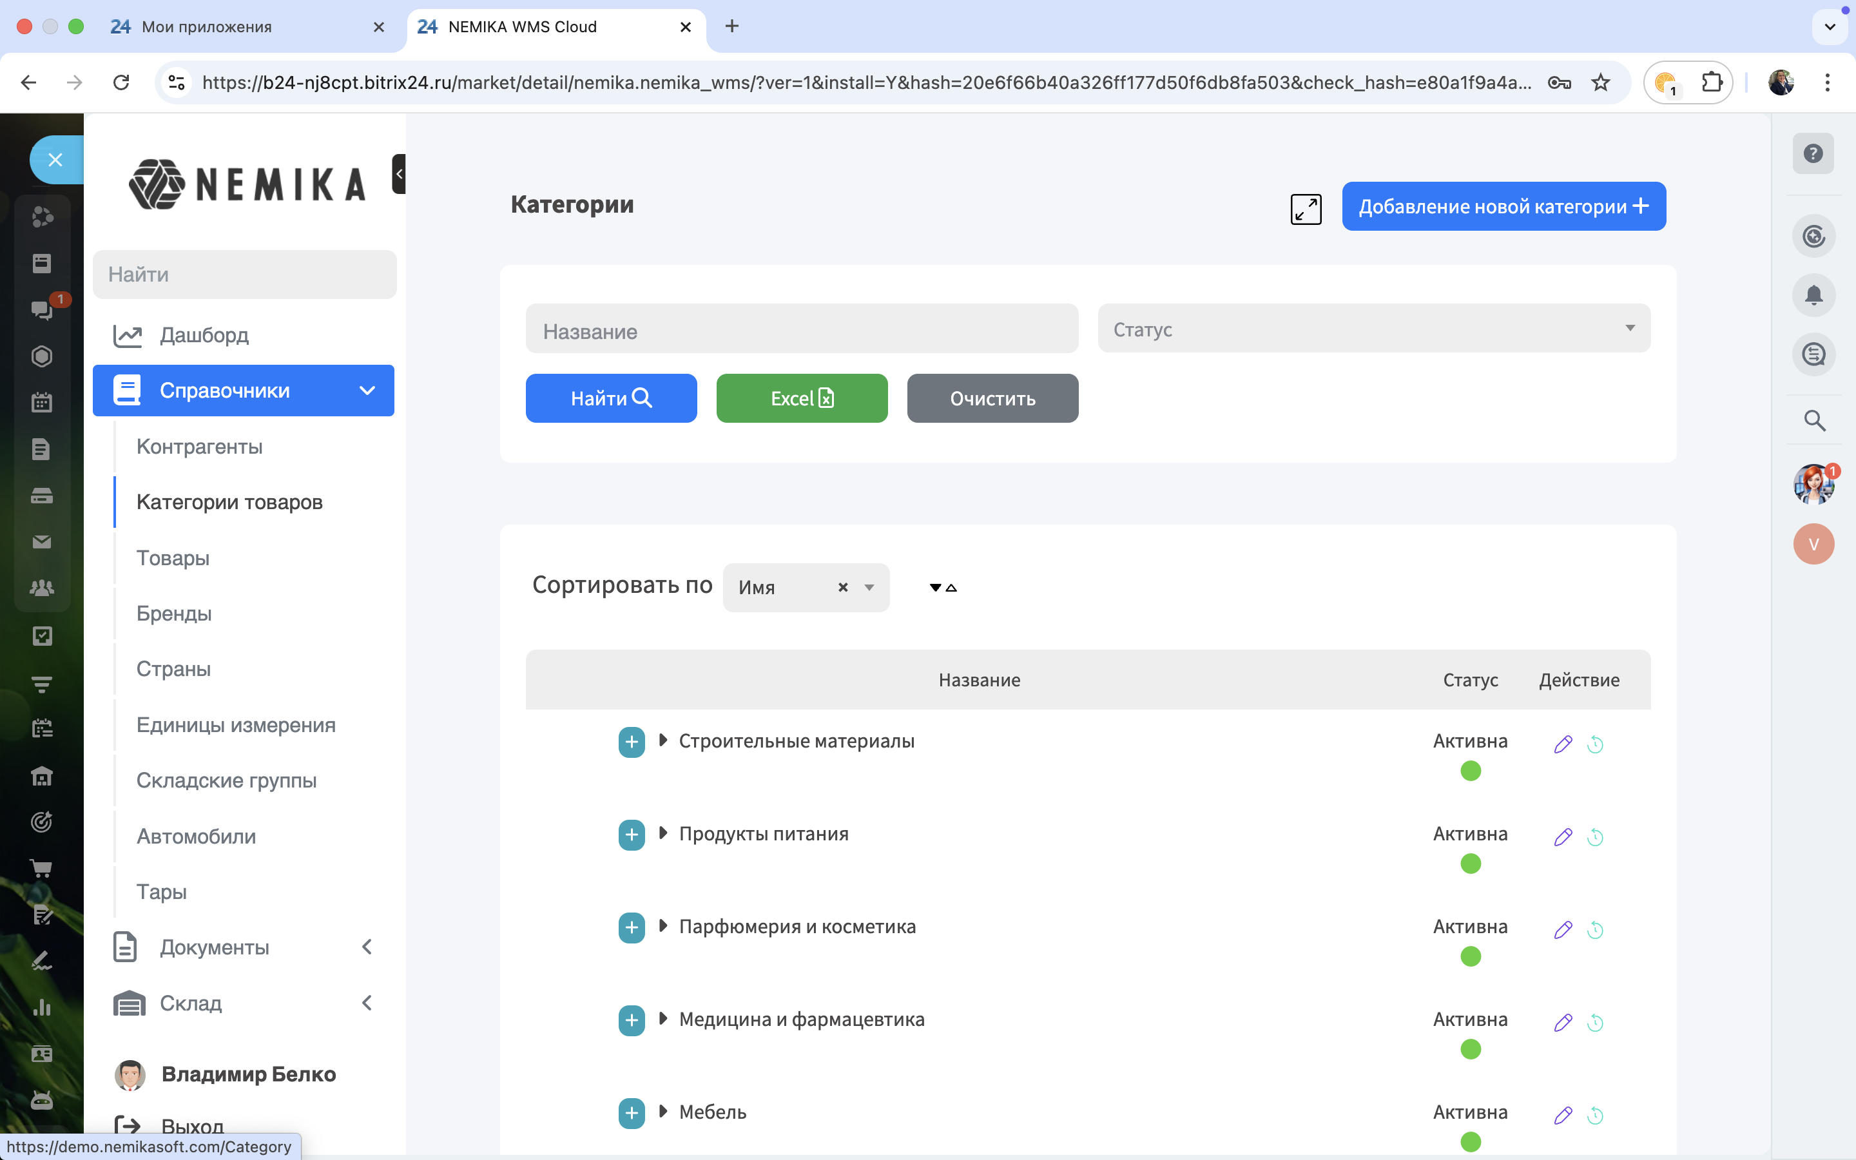Open the Статус filter dropdown

pos(1373,329)
